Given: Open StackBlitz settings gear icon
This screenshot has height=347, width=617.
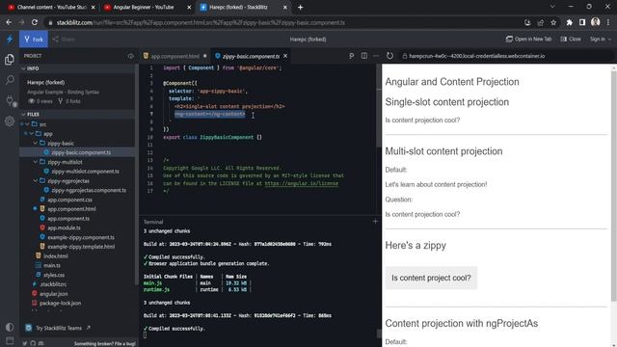Looking at the screenshot, I should pos(10,121).
